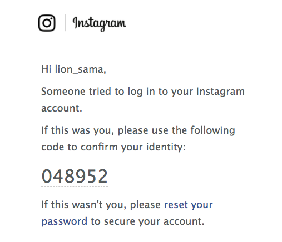This screenshot has width=282, height=242.
Task: Click the word 'following' in the instructions
Action: pos(212,130)
